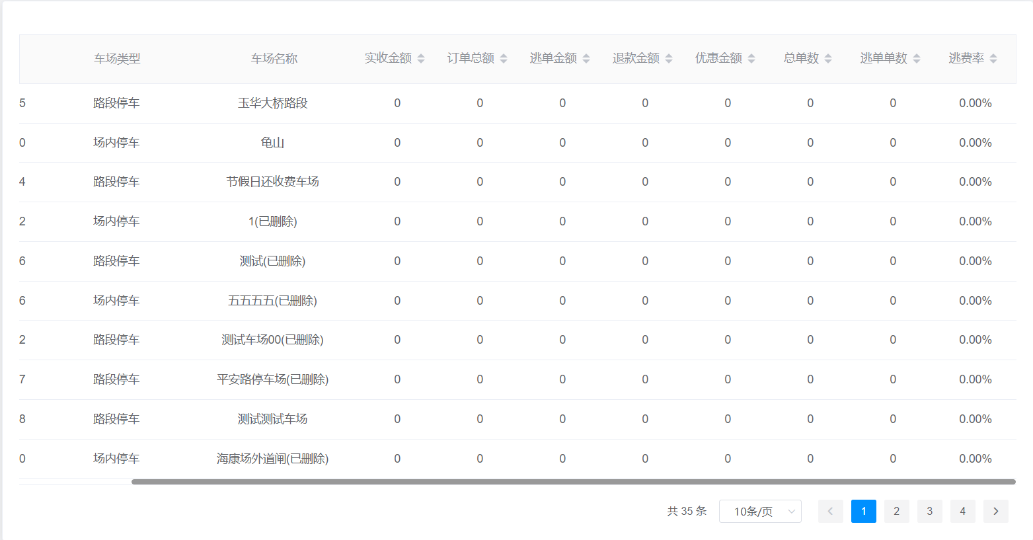Select current page 1 button
The width and height of the screenshot is (1033, 540).
[863, 512]
